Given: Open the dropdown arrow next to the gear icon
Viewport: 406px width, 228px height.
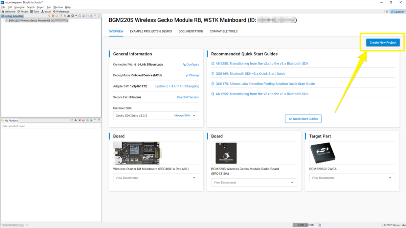Looking at the screenshot, I should (x=76, y=16).
